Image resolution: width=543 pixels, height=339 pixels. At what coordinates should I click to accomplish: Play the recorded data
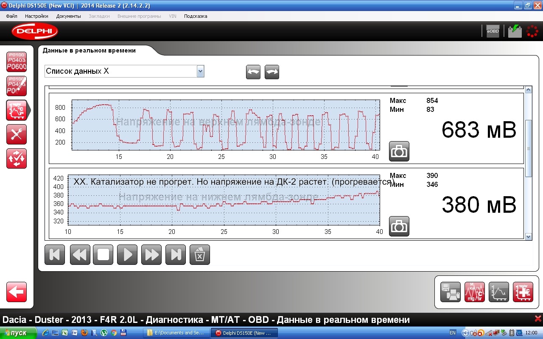pyautogui.click(x=127, y=255)
